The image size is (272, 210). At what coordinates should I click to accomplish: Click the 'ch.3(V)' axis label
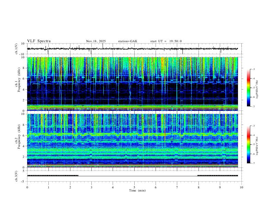(x=16, y=176)
